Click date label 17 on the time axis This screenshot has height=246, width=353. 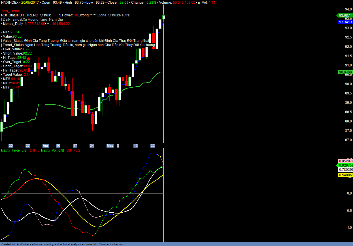(x=75, y=146)
